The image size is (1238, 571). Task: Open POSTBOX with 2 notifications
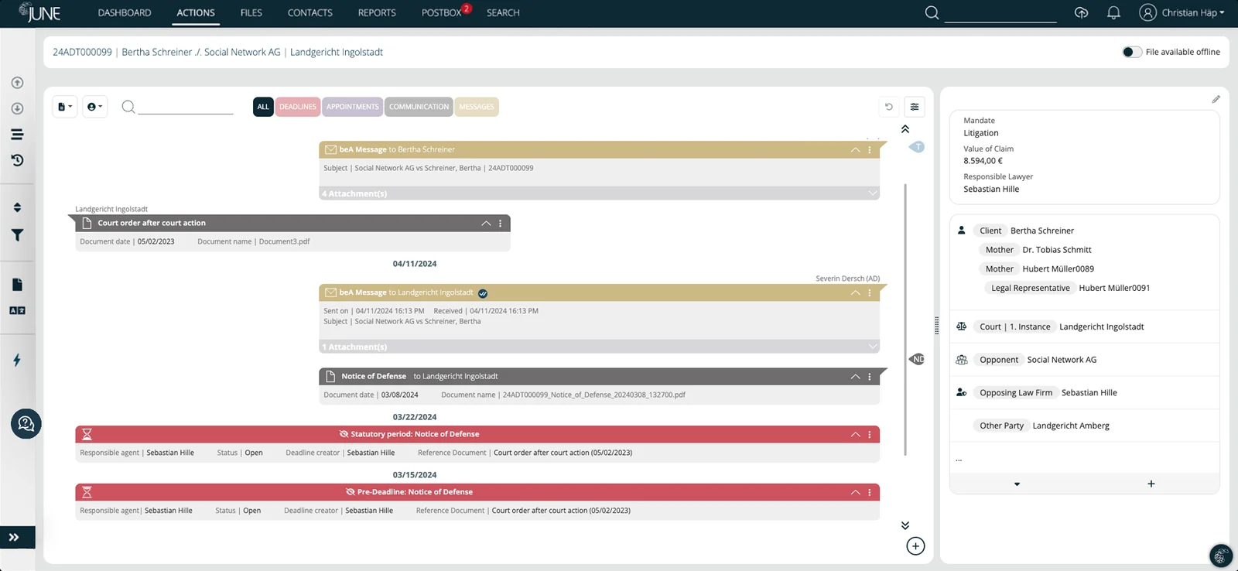[443, 12]
